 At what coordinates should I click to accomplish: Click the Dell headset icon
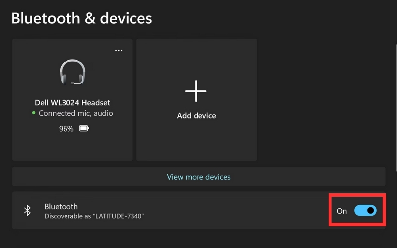pyautogui.click(x=72, y=72)
